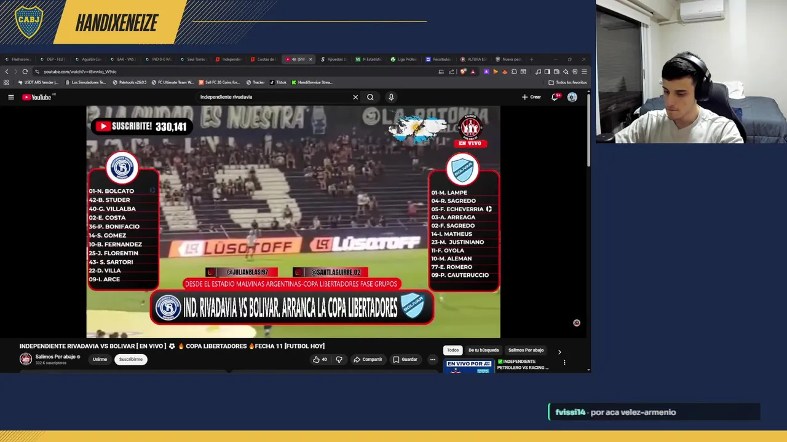
Task: Open the Tiktok bookmark
Action: click(x=278, y=82)
